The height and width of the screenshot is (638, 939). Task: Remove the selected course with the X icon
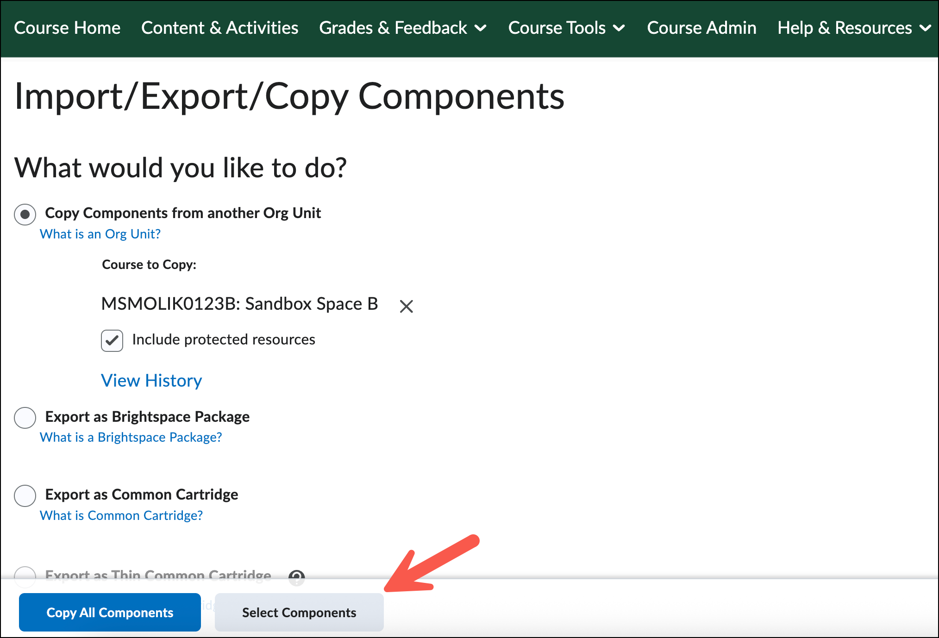(x=406, y=306)
